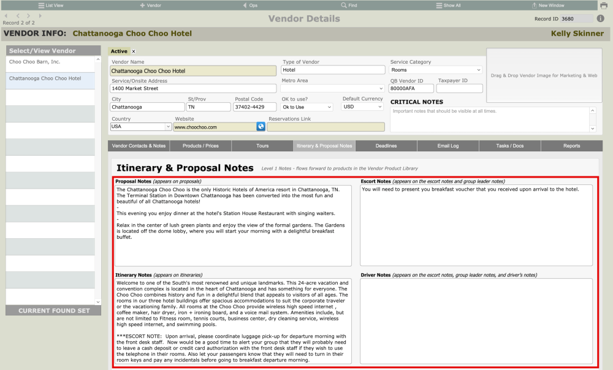Open the Service Category dropdown

[436, 70]
